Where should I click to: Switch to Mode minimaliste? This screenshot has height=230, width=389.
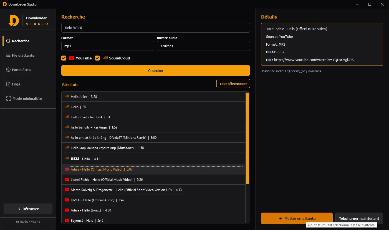pos(28,98)
